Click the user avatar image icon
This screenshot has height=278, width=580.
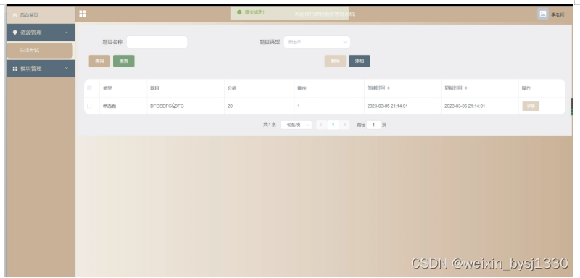(542, 14)
